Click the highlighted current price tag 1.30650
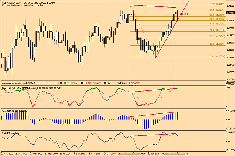Screen dimensions: 235x156 click(231, 13)
